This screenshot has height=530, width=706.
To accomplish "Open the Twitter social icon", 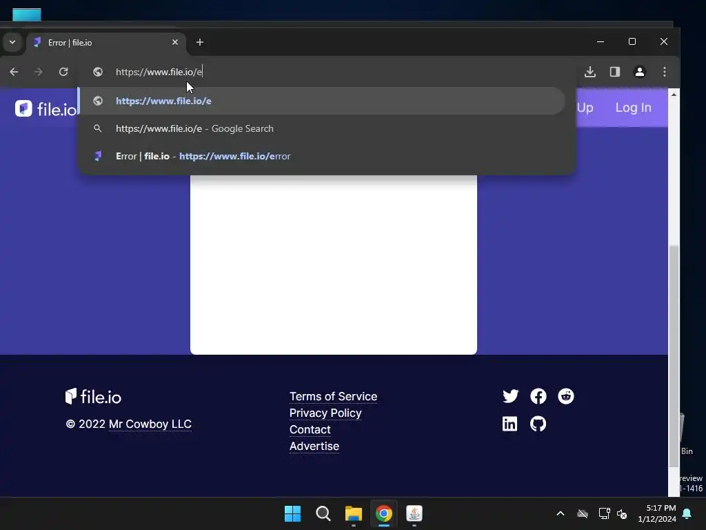I will [511, 396].
